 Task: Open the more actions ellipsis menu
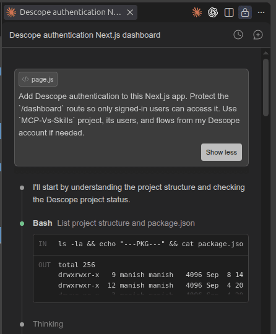(261, 12)
